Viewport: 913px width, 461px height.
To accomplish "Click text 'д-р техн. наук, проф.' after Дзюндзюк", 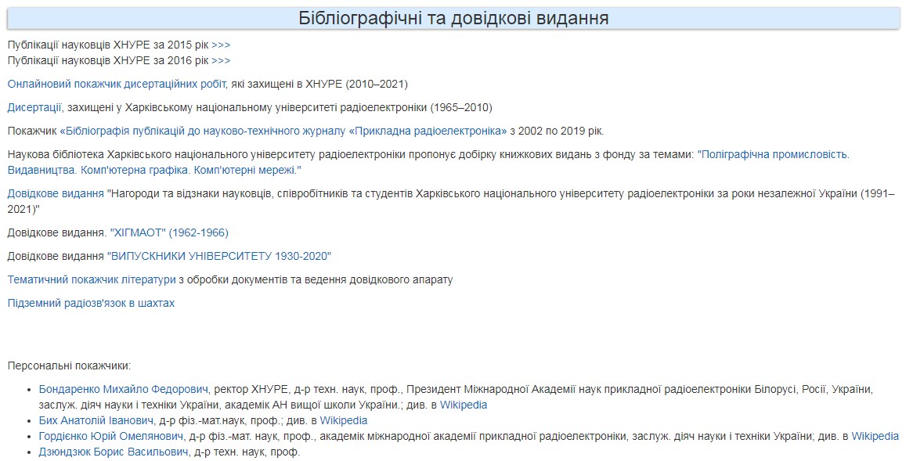I will click(247, 452).
